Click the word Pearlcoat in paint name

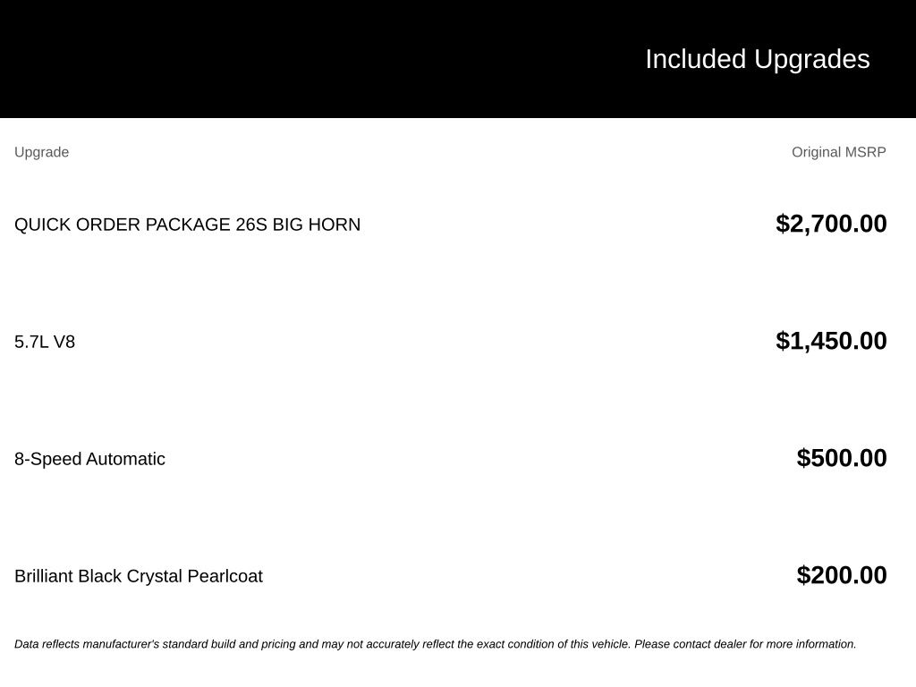[x=225, y=577]
